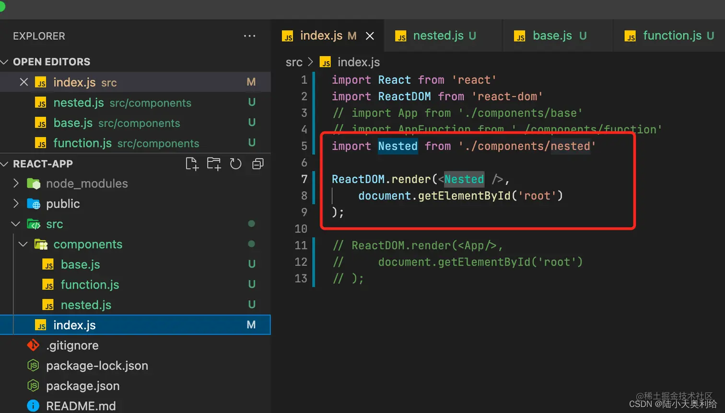Screen dimensions: 725x413
Task: Click line number 11 in the gutter
Action: (x=301, y=245)
